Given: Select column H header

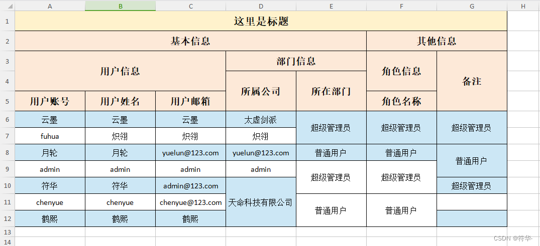Looking at the screenshot, I should point(523,6).
